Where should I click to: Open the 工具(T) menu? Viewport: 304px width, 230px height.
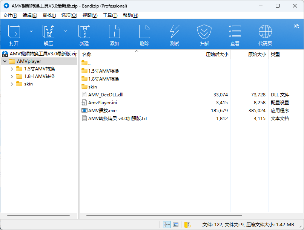[x=110, y=15]
